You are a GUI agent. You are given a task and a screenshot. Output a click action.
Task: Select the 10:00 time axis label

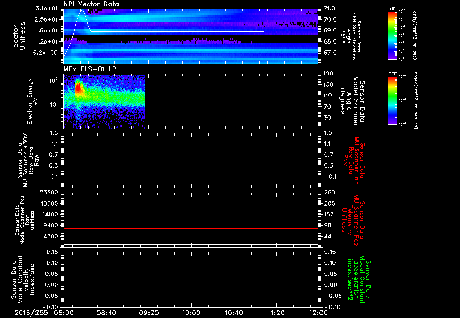click(x=191, y=312)
